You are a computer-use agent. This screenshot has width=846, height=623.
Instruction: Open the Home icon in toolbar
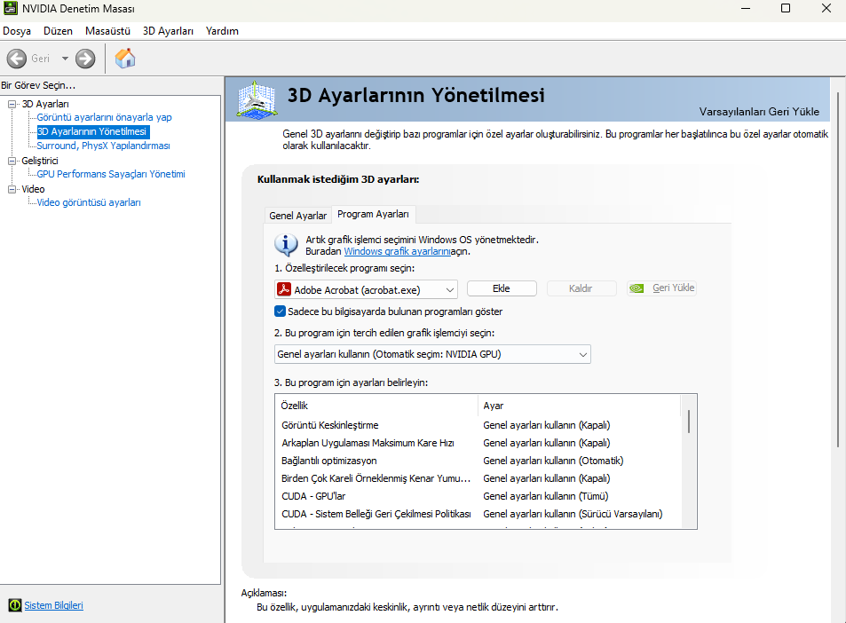pos(125,59)
